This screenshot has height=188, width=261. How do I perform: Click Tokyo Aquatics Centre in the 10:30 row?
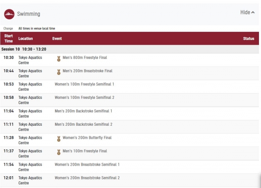[x=30, y=60]
